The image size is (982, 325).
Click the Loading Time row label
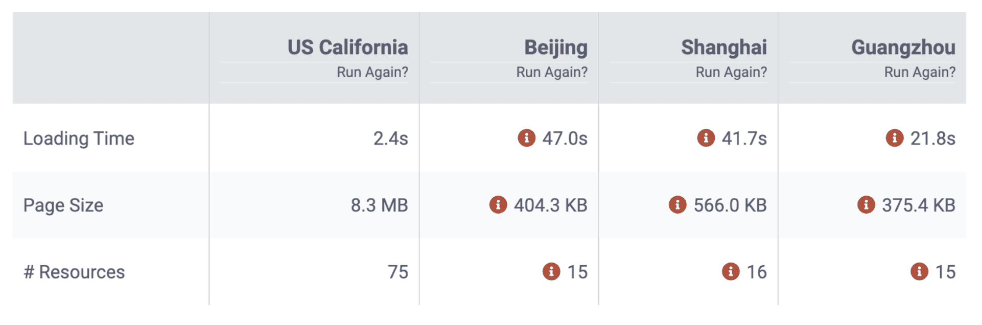(79, 138)
